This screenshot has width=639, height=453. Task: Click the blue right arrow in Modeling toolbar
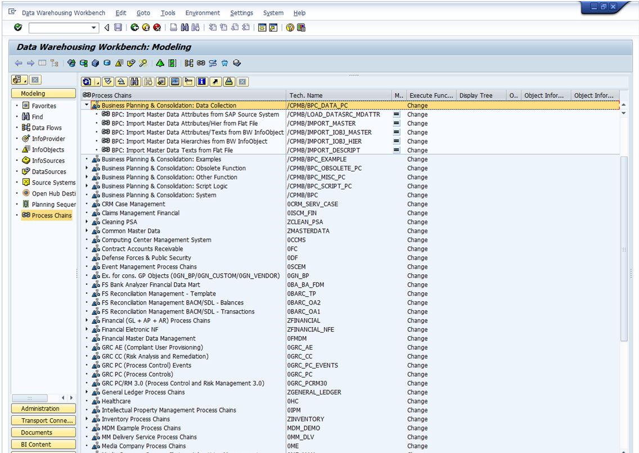[x=30, y=63]
